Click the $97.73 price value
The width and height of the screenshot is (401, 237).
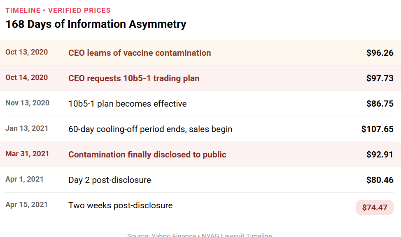pos(380,78)
